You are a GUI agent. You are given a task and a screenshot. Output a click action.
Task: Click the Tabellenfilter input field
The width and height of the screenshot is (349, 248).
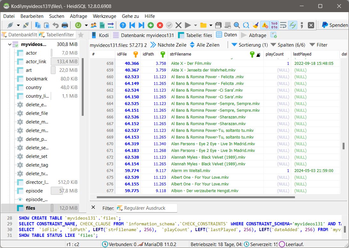pyautogui.click(x=57, y=35)
